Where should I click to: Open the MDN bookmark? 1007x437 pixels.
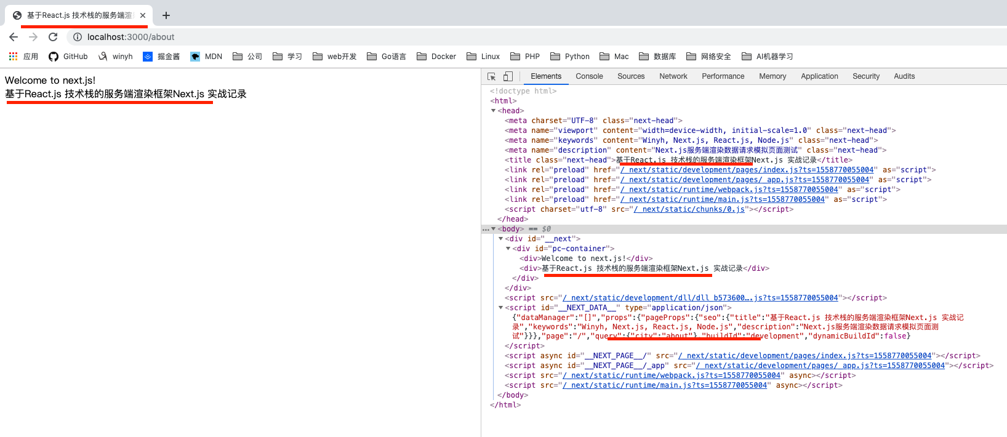pyautogui.click(x=206, y=56)
